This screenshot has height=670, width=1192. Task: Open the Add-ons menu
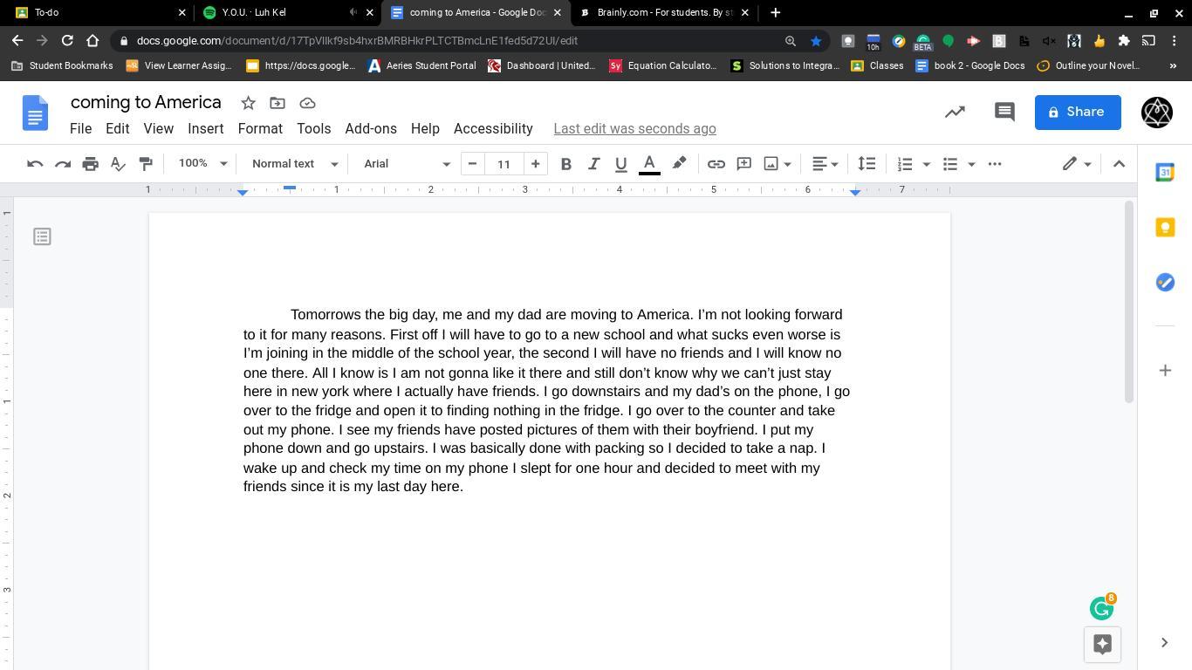(371, 128)
